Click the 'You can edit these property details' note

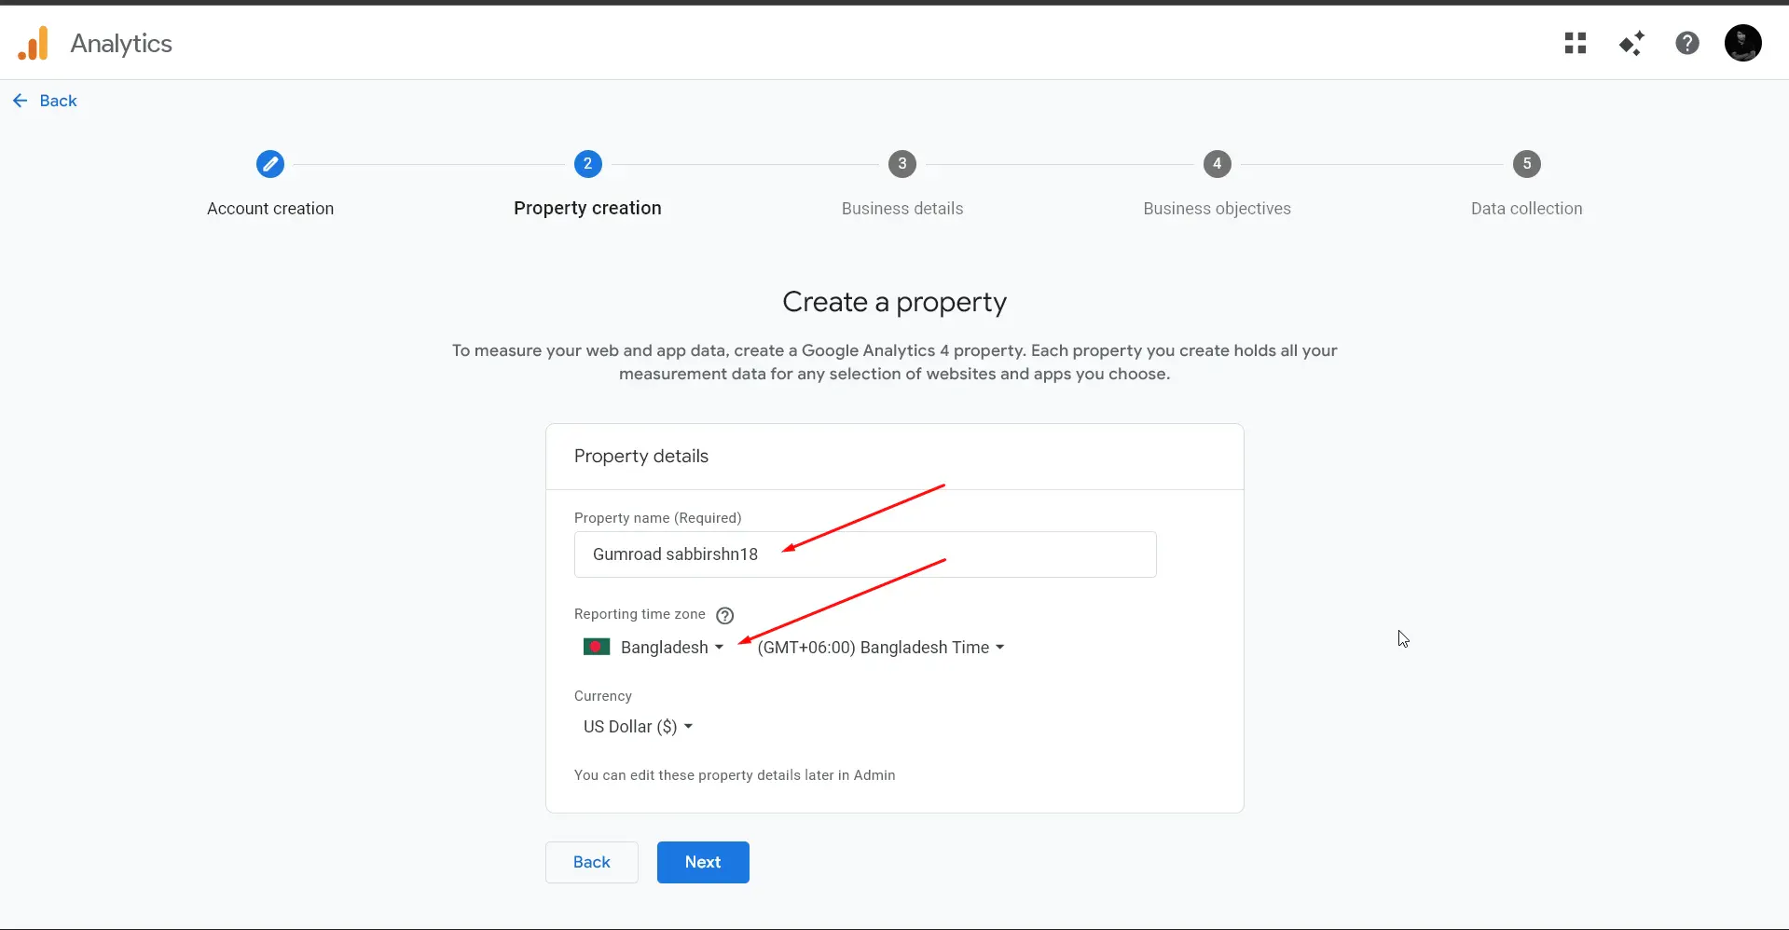click(x=735, y=775)
